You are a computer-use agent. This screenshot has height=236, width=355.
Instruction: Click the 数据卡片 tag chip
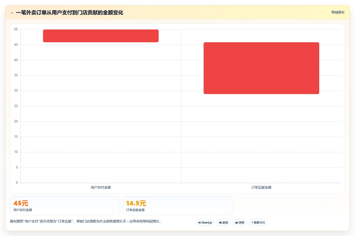coord(258,223)
